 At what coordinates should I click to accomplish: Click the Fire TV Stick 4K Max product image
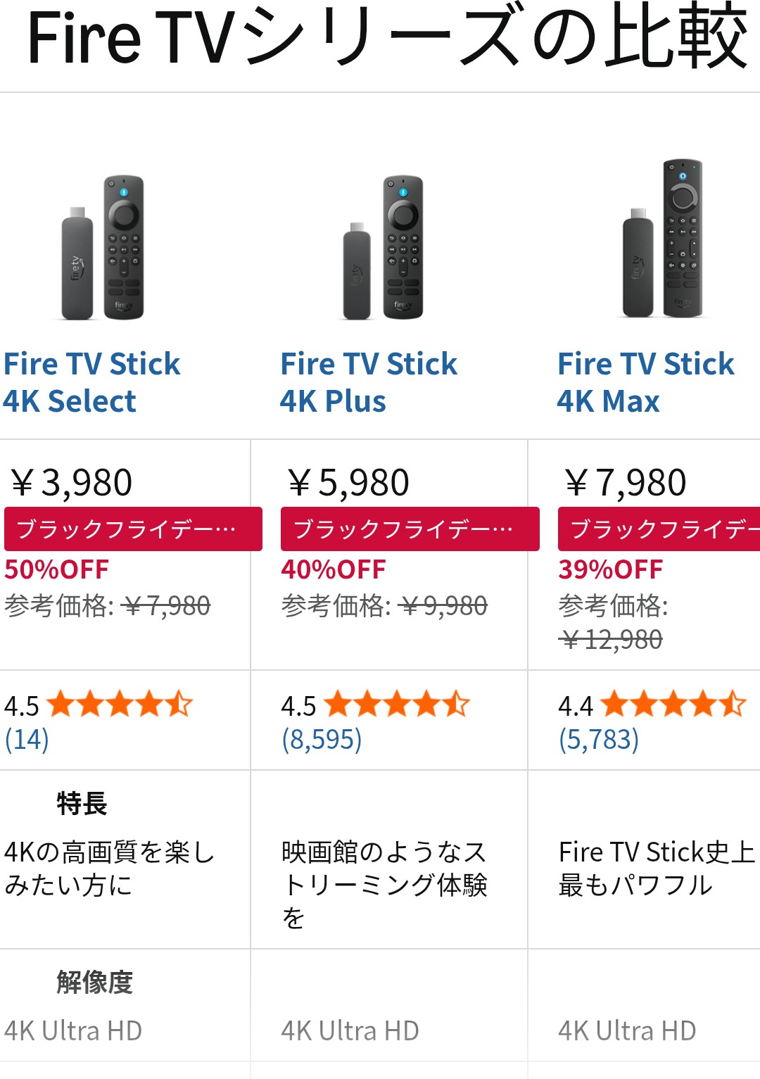[663, 239]
